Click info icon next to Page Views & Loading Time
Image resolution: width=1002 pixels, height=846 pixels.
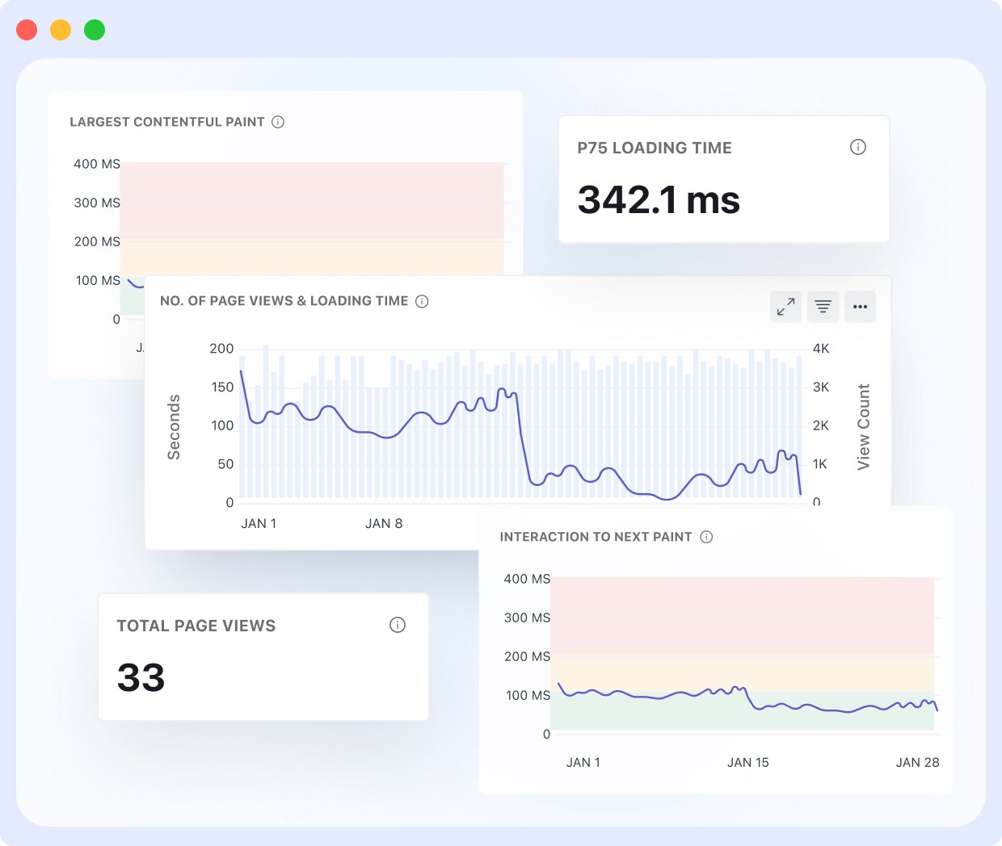click(x=422, y=301)
